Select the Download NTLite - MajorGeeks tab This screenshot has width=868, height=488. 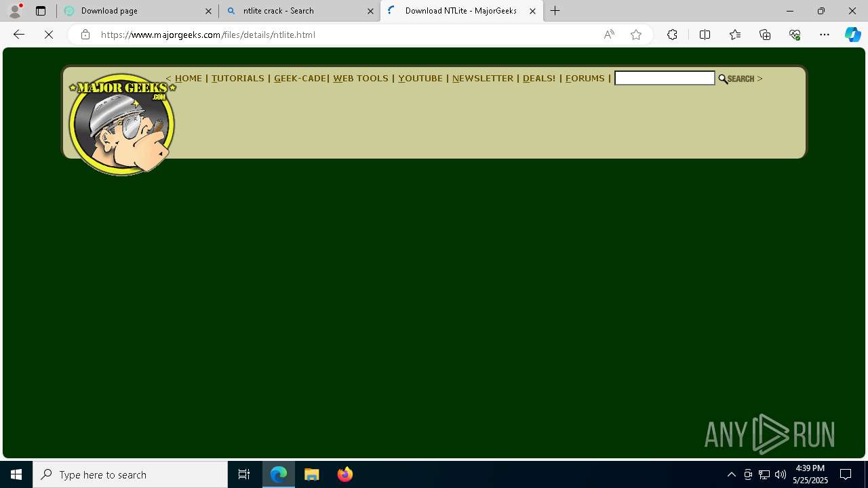(461, 11)
